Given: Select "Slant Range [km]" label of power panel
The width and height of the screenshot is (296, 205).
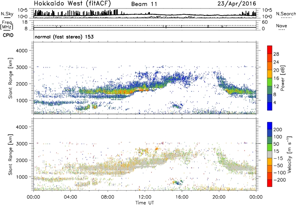Looking at the screenshot, I should point(10,78).
